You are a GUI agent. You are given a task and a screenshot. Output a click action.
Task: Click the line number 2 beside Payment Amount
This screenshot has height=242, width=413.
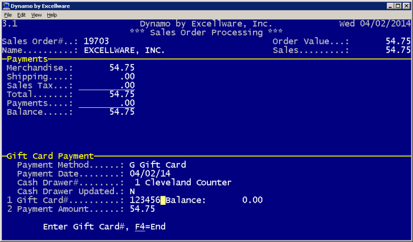tap(10, 209)
